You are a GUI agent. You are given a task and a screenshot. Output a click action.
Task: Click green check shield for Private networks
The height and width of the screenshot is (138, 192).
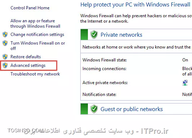(94, 34)
